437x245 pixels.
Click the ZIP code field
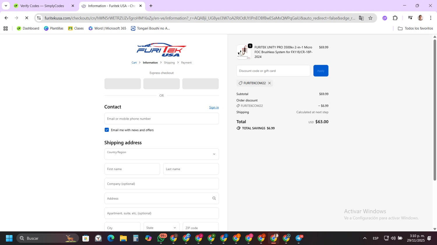(x=201, y=227)
